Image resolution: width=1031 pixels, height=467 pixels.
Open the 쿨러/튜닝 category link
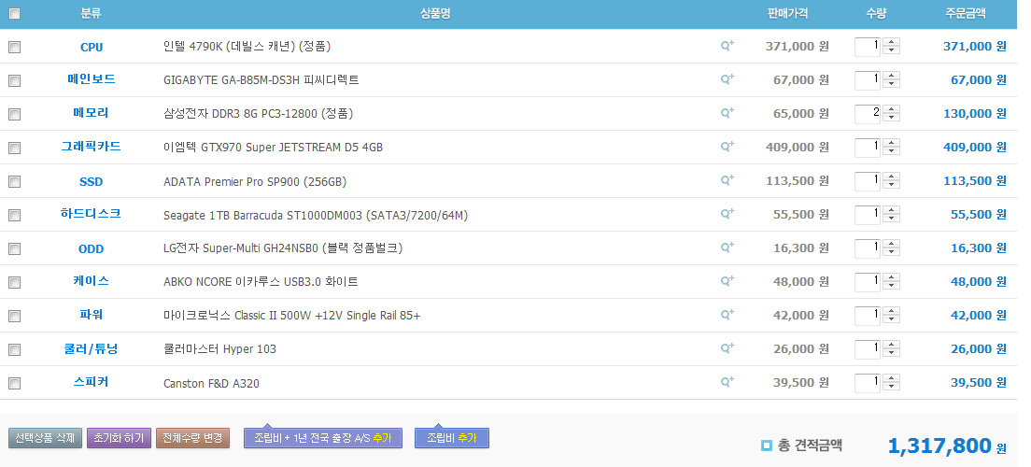92,348
